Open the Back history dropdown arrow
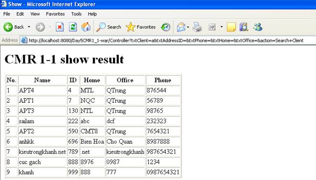 tap(29, 27)
